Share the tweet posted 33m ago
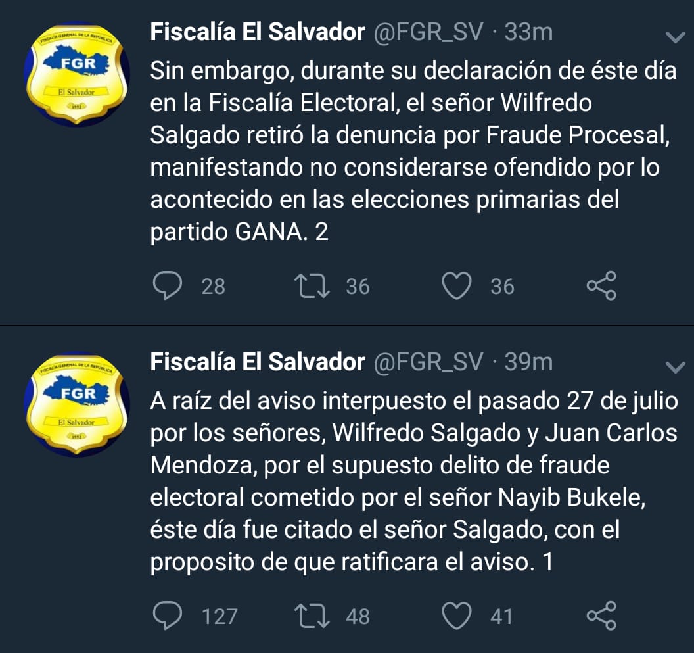 601,286
